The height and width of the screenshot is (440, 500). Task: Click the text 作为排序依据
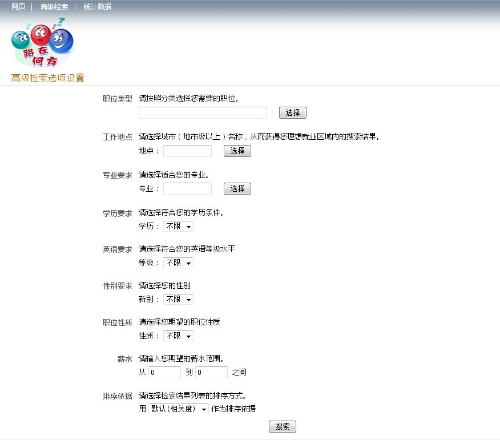coord(233,409)
